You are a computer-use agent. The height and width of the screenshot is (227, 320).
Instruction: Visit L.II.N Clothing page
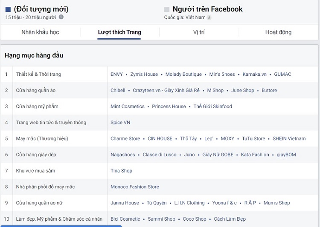tap(189, 203)
